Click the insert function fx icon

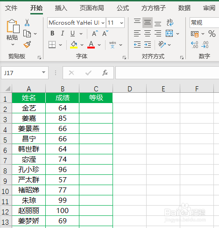pyautogui.click(x=105, y=73)
